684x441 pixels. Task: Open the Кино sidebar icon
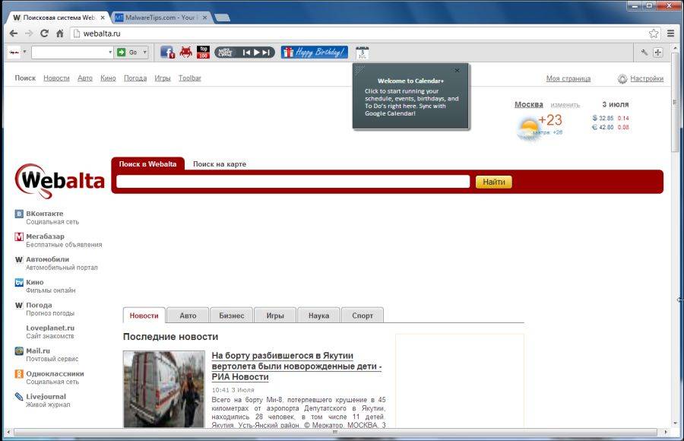pyautogui.click(x=19, y=283)
